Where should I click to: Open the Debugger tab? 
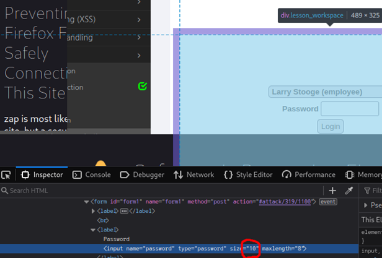point(142,175)
